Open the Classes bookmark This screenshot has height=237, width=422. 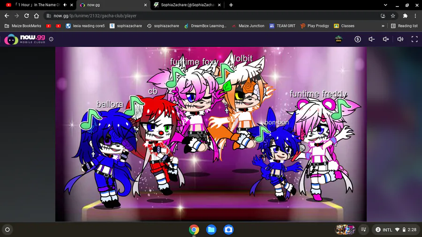344,26
